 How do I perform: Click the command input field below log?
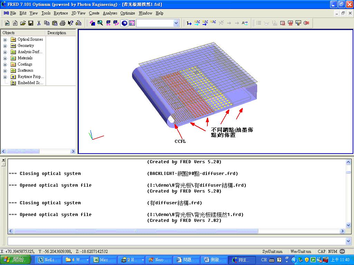pos(177,241)
